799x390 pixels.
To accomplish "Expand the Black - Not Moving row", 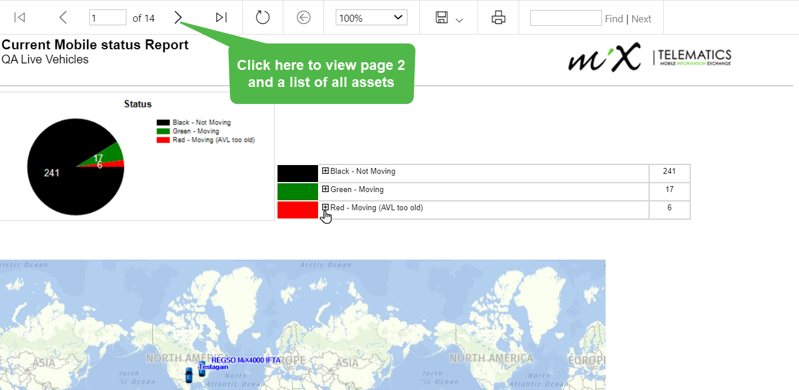I will point(325,171).
